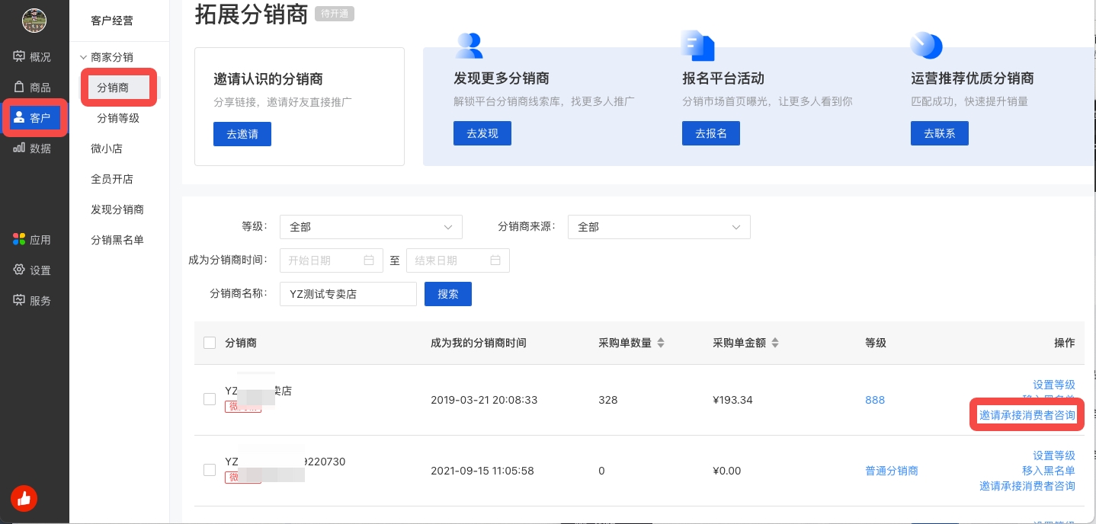Click the 328 purchase count cell

(x=607, y=400)
